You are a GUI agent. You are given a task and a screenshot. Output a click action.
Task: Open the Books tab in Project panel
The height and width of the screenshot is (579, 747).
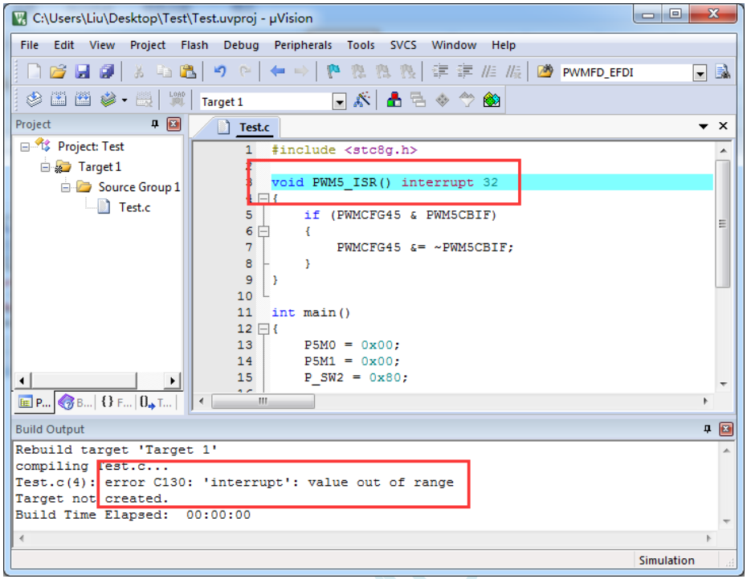[76, 403]
